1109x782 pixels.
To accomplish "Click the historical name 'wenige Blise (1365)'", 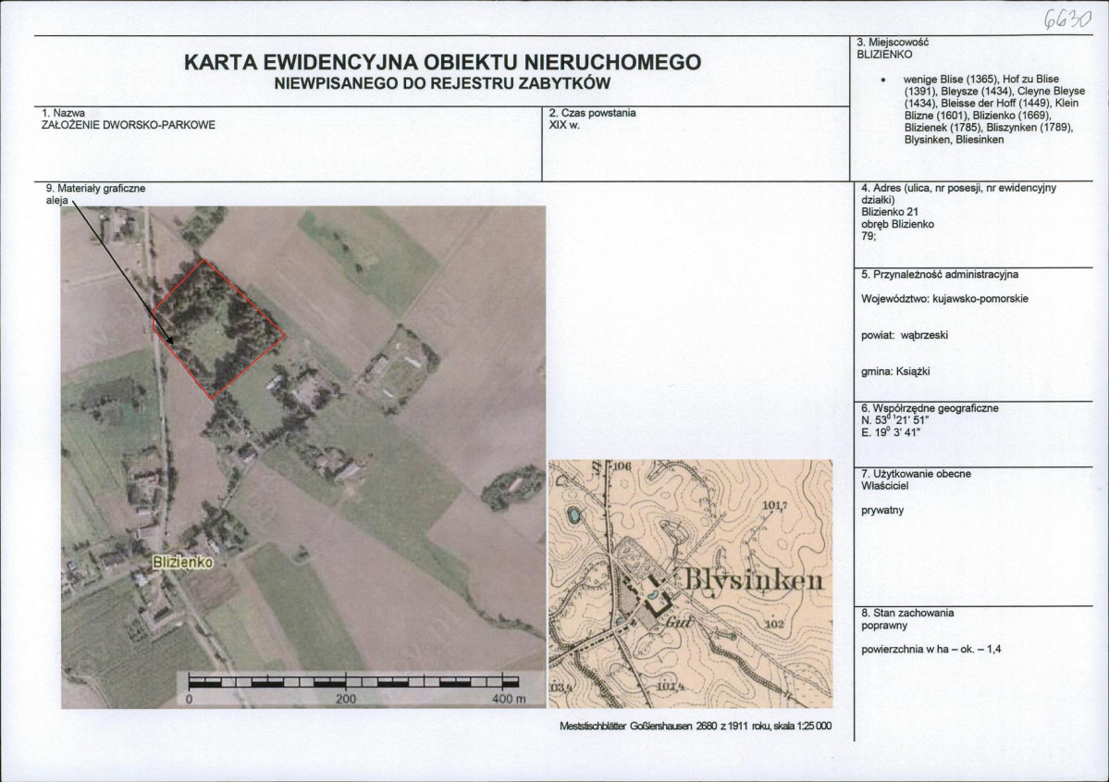I will [x=951, y=80].
